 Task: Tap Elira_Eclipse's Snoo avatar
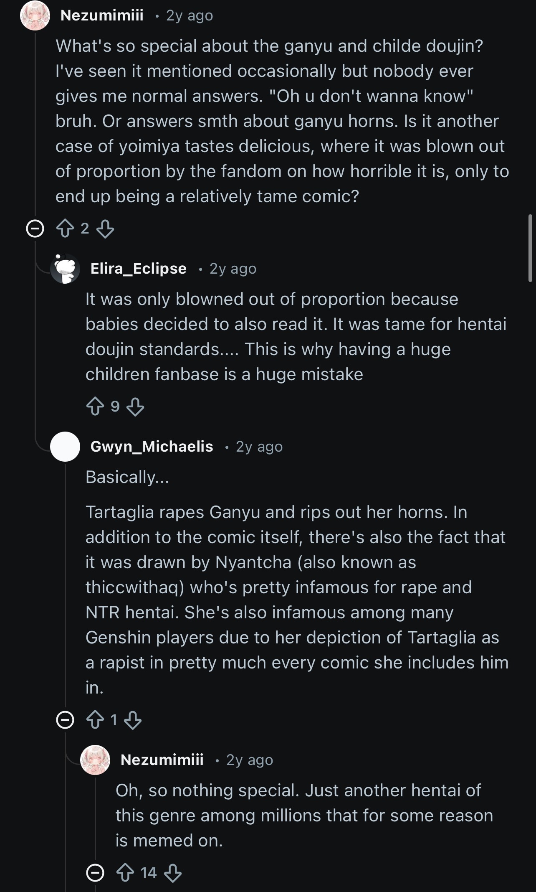(65, 269)
